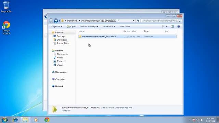
Task: Click the Open toolbar button
Action: tap(71, 27)
